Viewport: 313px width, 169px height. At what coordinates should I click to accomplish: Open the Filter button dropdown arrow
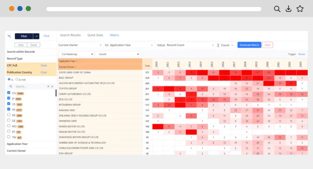pos(36,36)
